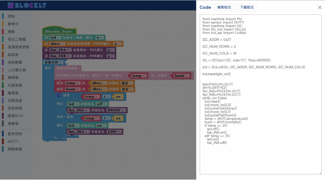Select the Zblockly_Start block
The height and width of the screenshot is (180, 325).
59,32
